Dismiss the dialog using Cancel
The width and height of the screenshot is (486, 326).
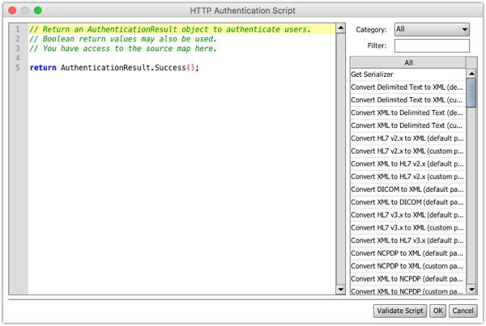click(x=463, y=311)
